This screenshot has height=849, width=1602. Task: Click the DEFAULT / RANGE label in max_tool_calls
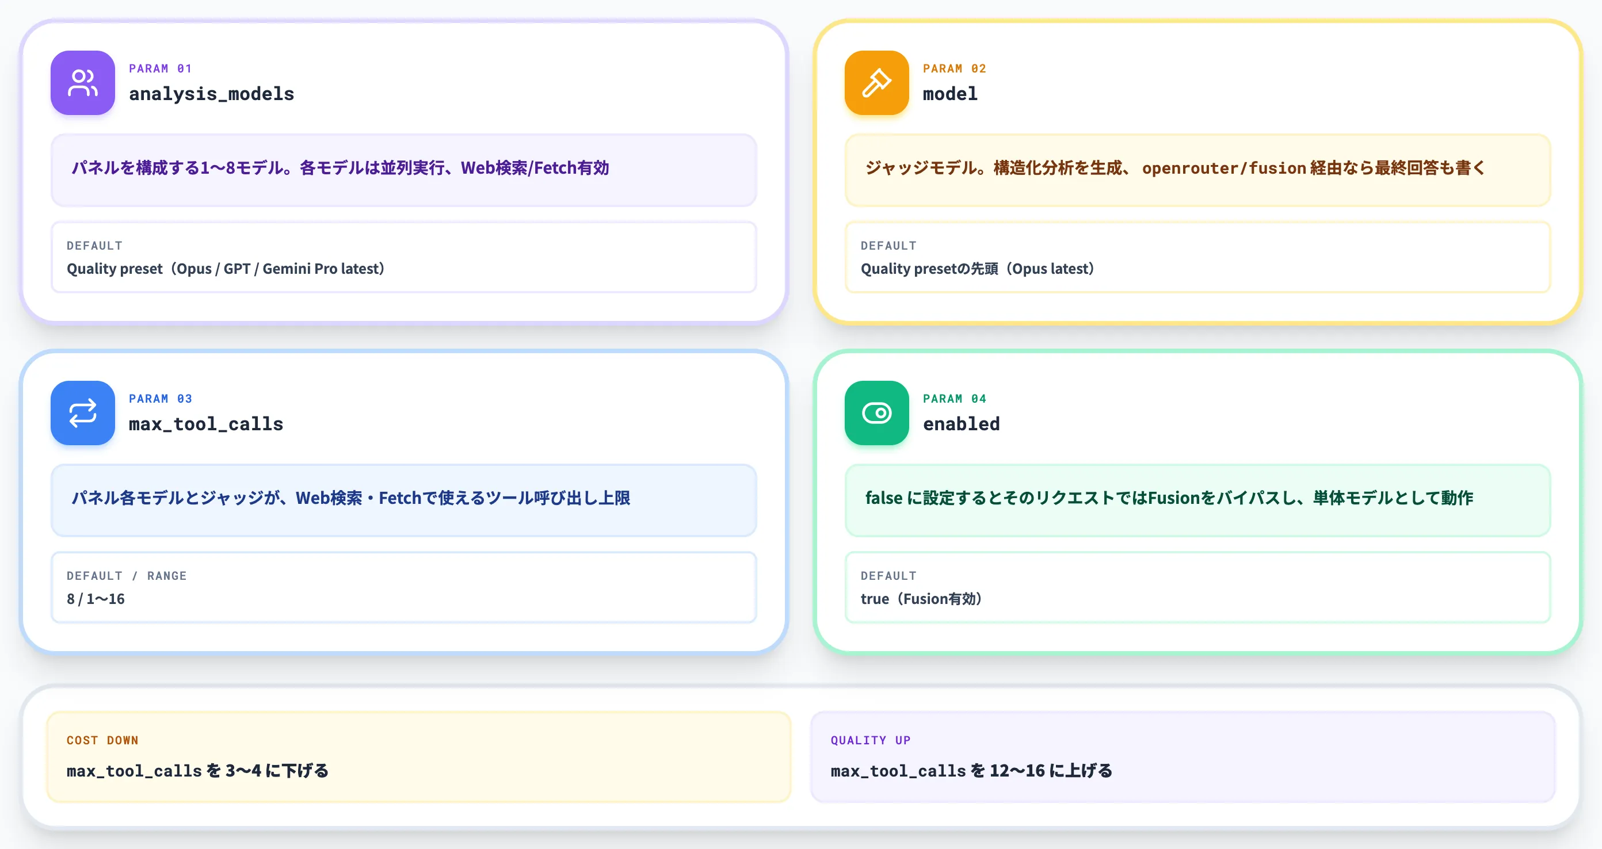(127, 576)
